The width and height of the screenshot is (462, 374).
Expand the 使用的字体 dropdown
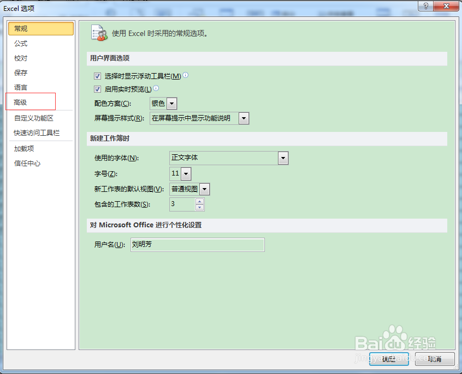point(283,158)
